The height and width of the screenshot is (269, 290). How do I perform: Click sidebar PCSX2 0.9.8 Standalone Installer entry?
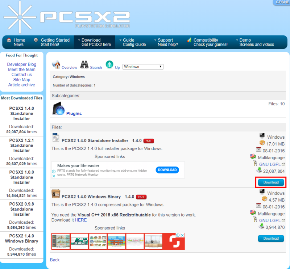tap(22, 209)
